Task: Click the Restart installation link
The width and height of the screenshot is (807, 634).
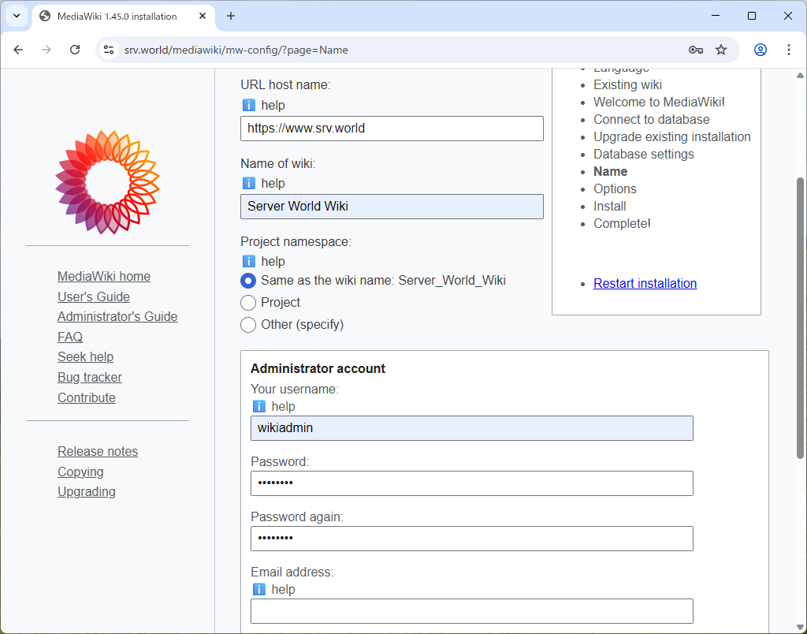Action: click(x=645, y=283)
